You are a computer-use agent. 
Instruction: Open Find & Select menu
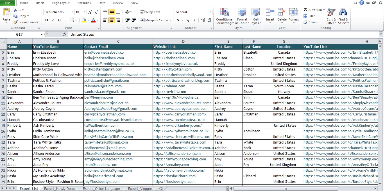(343, 16)
